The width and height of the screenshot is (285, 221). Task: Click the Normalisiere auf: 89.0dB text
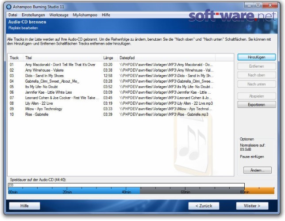(252, 148)
